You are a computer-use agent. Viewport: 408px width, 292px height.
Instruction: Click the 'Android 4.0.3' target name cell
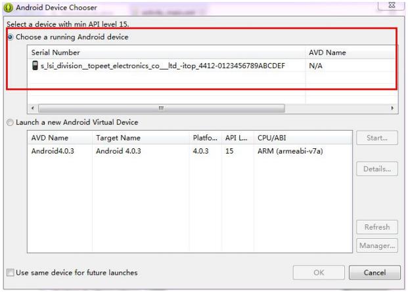pos(118,151)
